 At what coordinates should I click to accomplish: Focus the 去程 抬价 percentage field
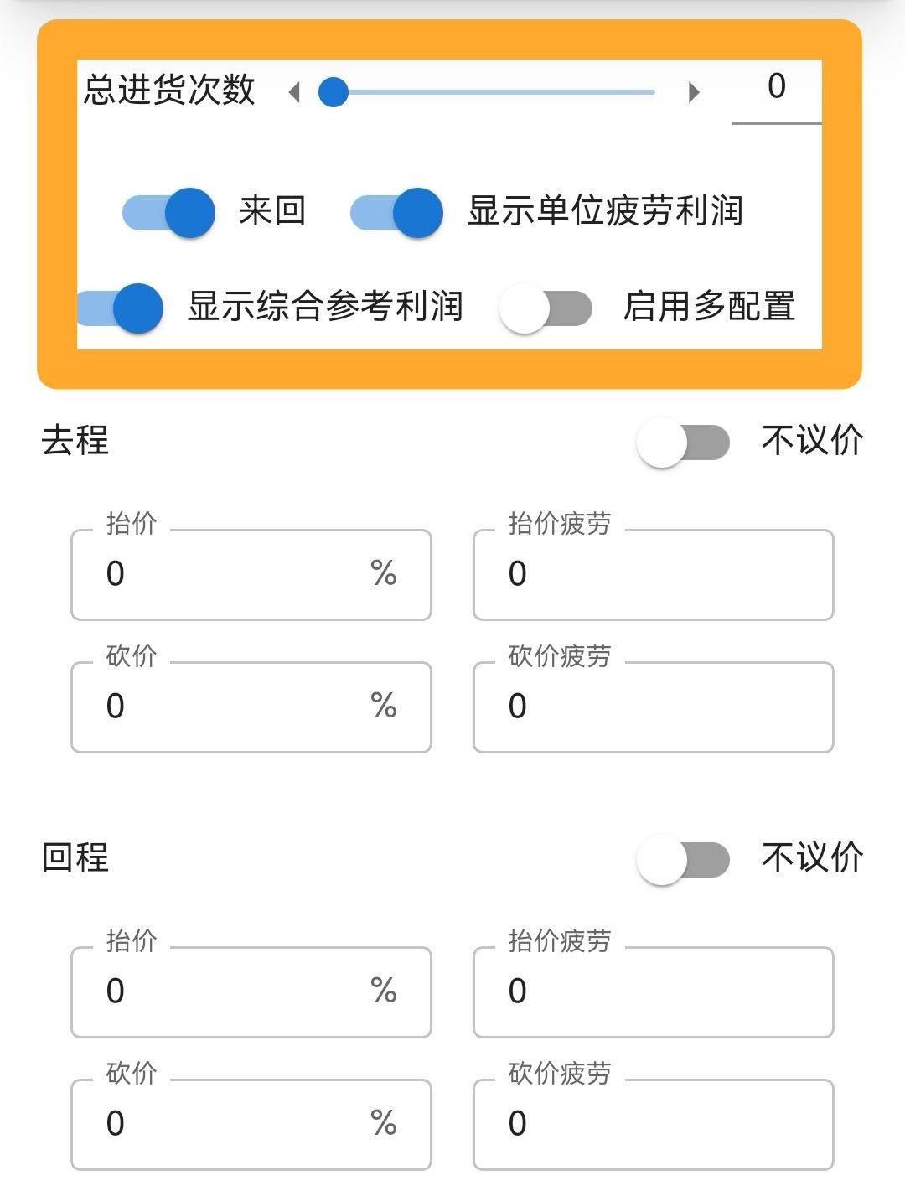click(x=235, y=575)
